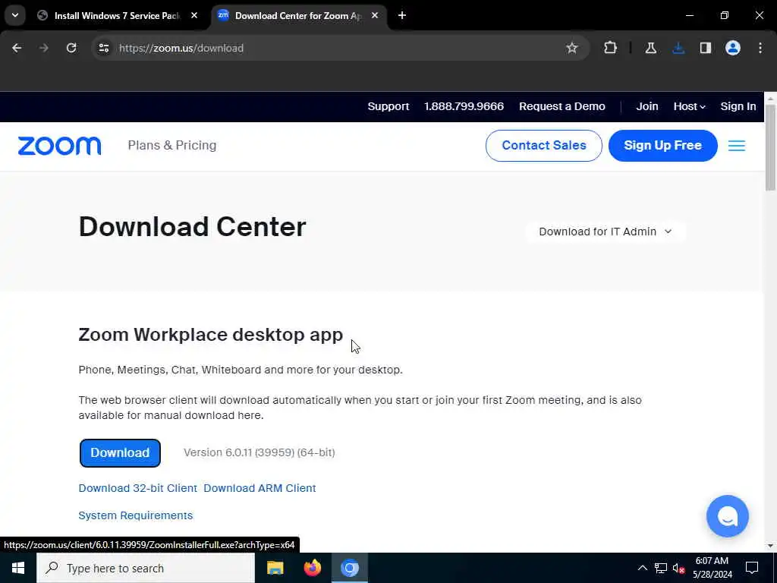Open the Download ARM Client link

[260, 488]
